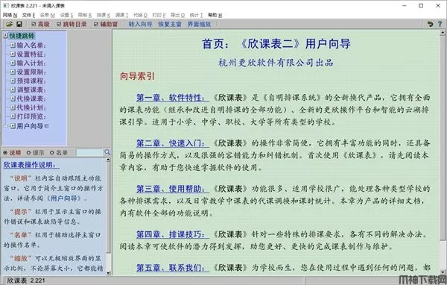This screenshot has height=285, width=447.
Task: Open the 名单 menu
Action: click(48, 15)
